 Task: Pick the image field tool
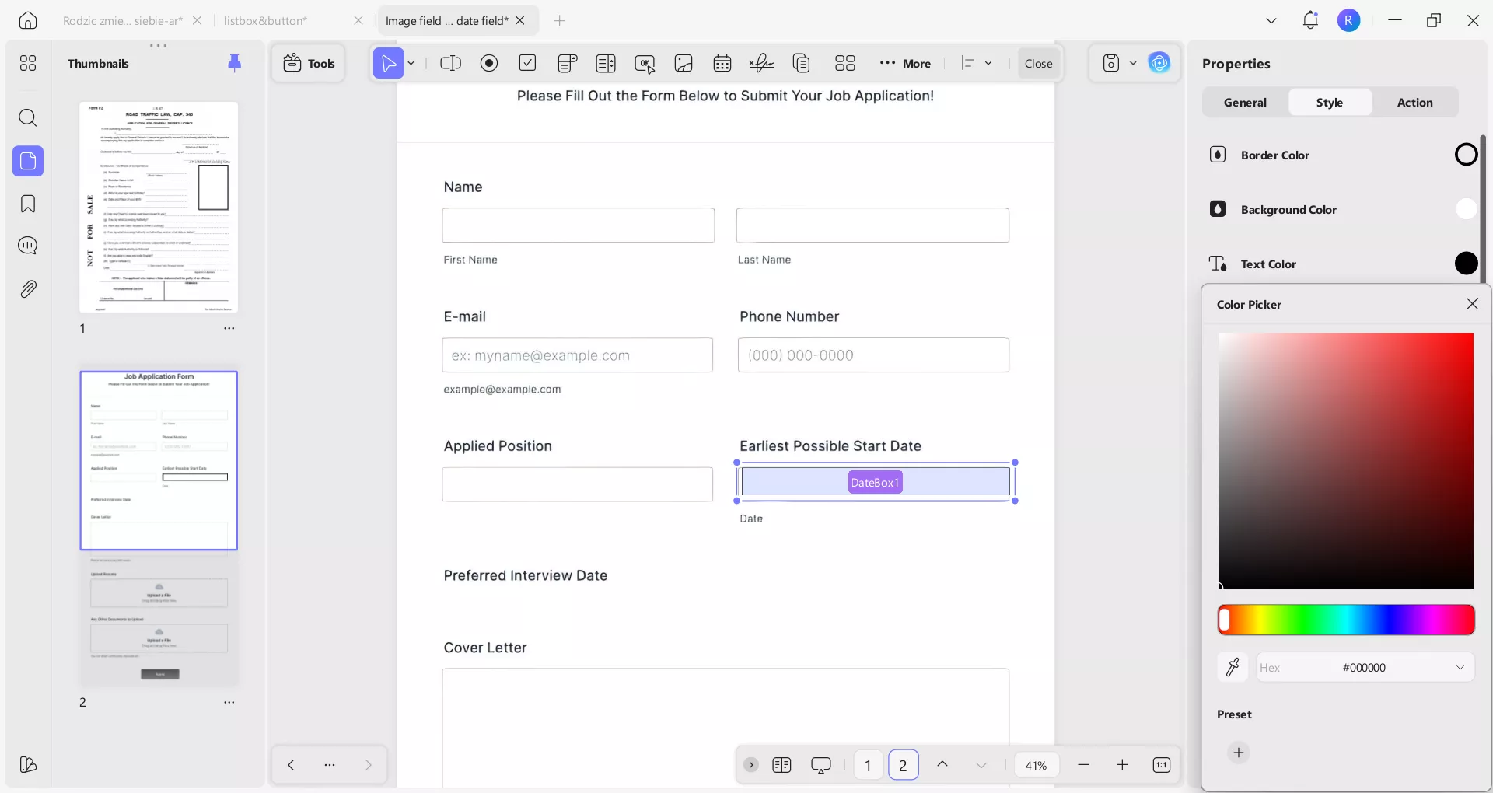tap(684, 64)
